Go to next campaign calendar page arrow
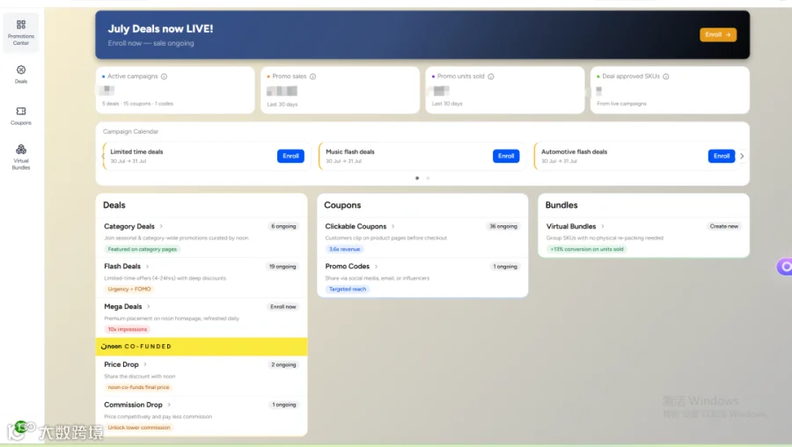 pos(742,156)
